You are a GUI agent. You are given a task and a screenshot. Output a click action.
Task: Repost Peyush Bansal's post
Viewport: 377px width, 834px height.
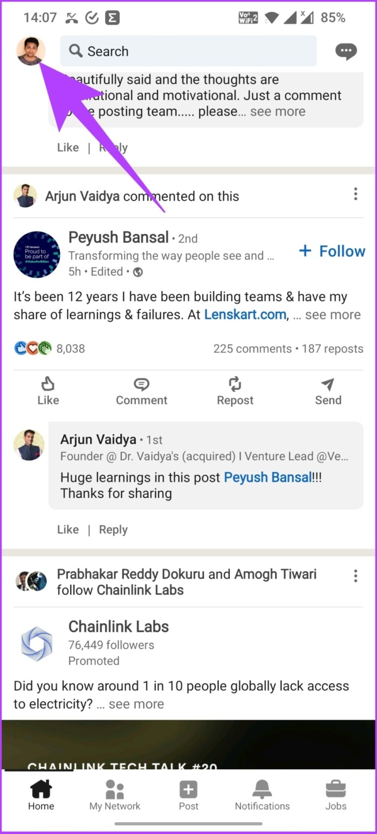click(x=235, y=391)
